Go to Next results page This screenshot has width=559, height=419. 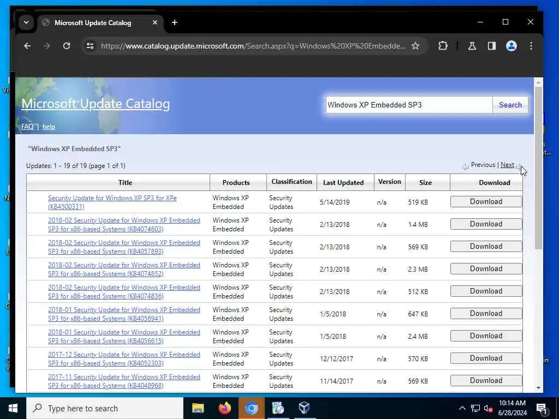click(x=507, y=165)
